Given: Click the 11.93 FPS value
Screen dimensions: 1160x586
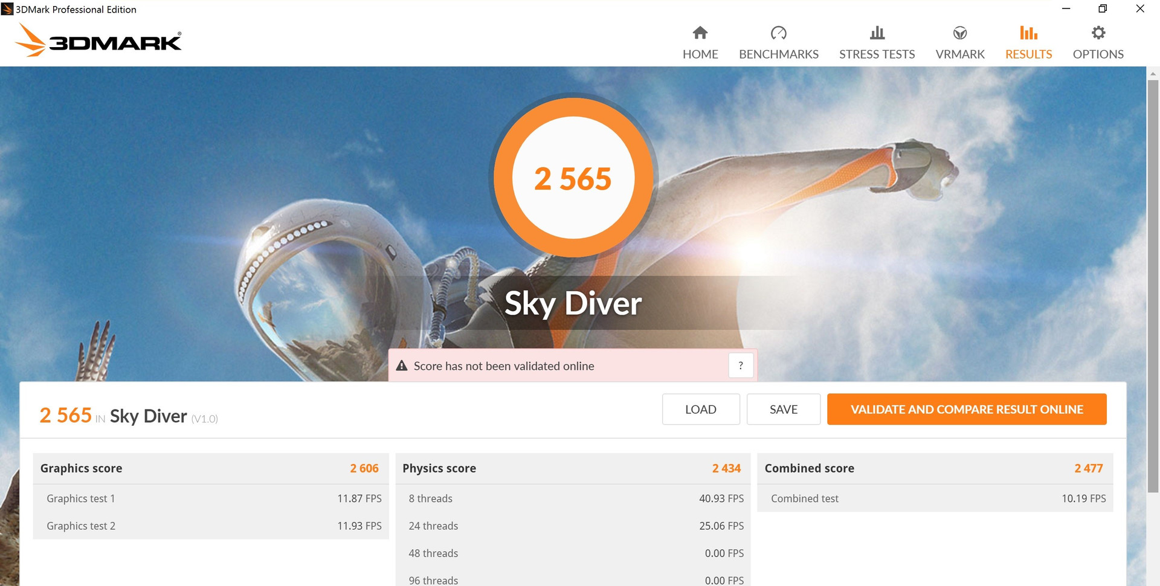Looking at the screenshot, I should [x=359, y=526].
